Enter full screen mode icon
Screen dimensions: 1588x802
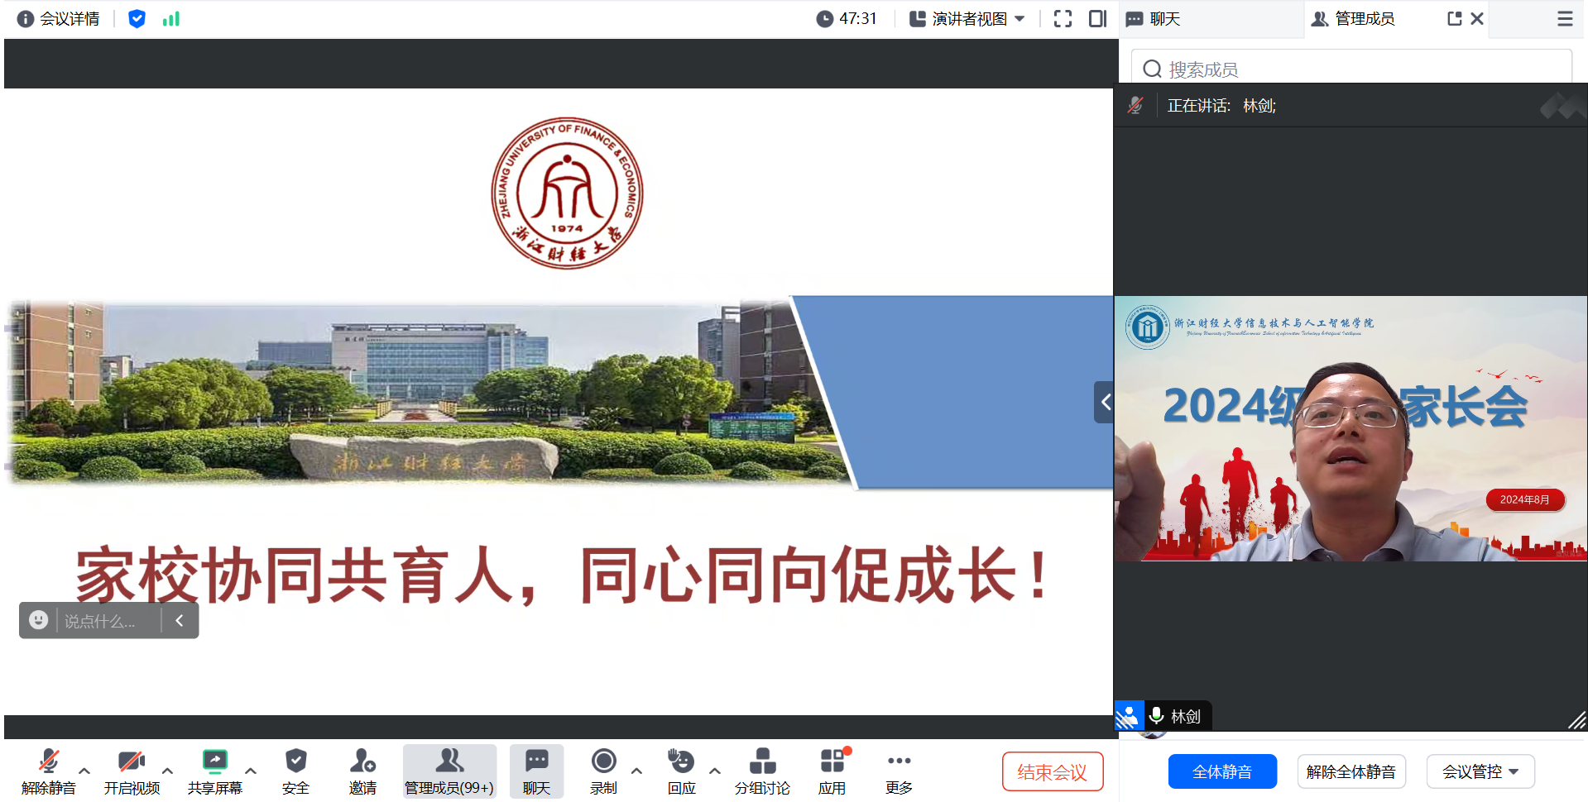pyautogui.click(x=1063, y=19)
